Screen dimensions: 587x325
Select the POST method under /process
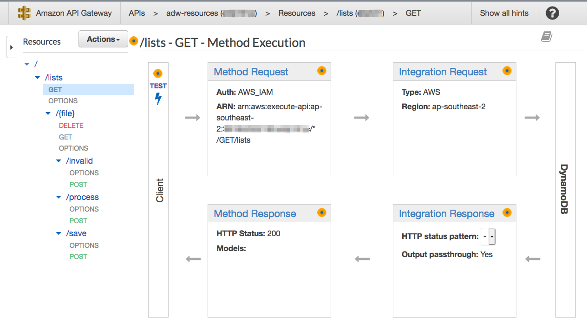tap(78, 221)
